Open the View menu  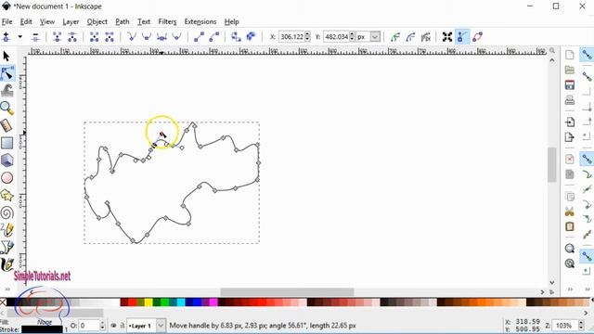pyautogui.click(x=47, y=21)
